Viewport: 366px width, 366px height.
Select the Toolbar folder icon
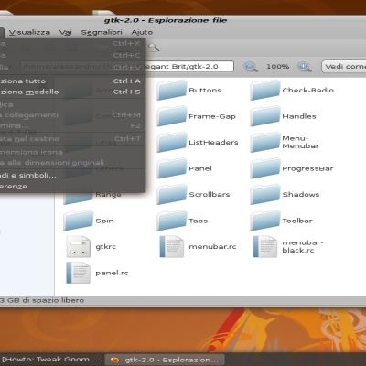pyautogui.click(x=264, y=221)
